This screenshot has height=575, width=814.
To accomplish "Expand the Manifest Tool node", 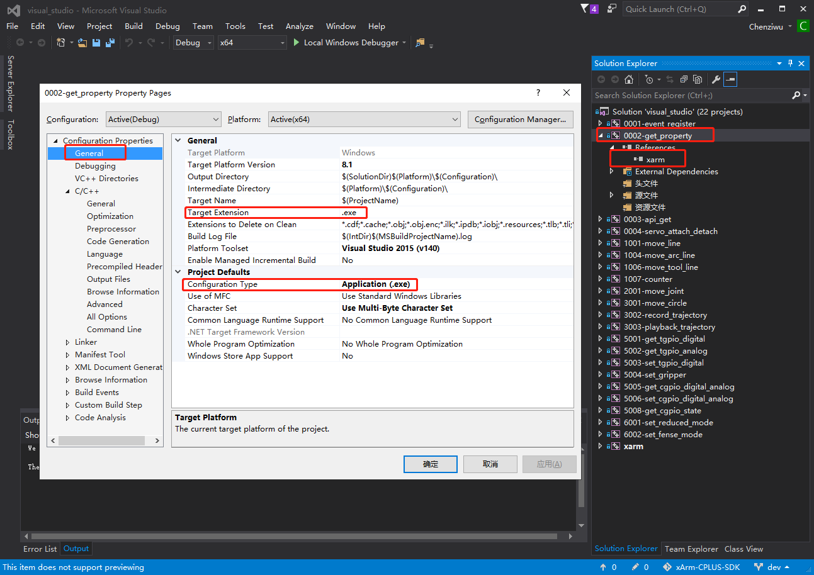I will pyautogui.click(x=68, y=355).
